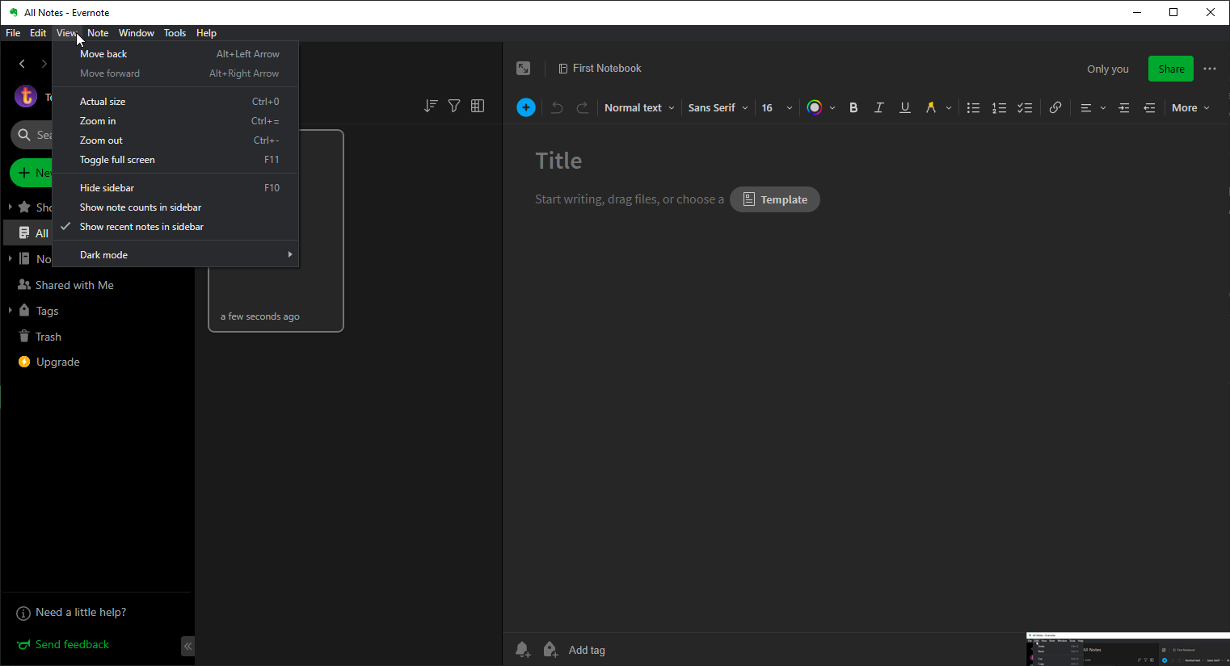Open the Sans Serif font dropdown

tap(718, 107)
